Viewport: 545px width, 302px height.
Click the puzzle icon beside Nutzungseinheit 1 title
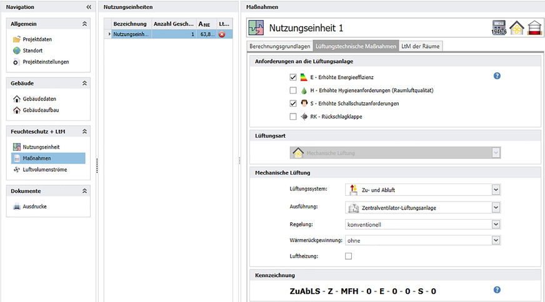coord(256,28)
